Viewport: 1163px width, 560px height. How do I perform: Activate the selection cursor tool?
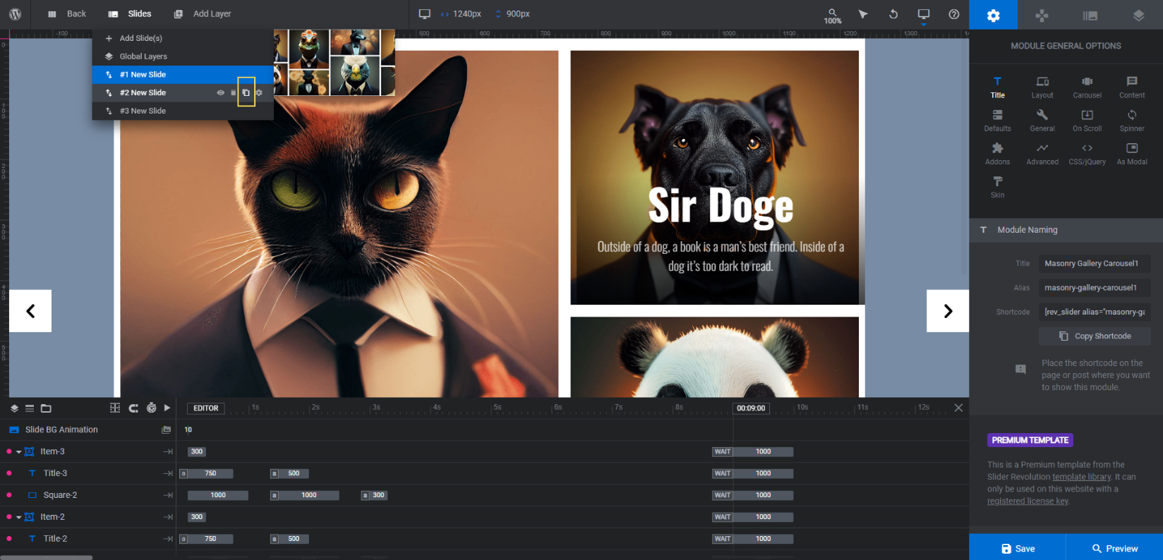(862, 14)
